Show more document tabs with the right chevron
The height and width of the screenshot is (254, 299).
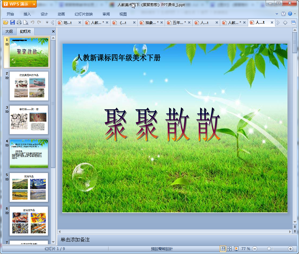click(278, 23)
